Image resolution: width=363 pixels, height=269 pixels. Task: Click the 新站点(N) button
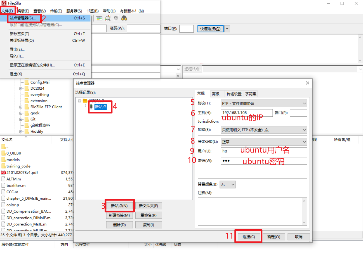tap(119, 206)
